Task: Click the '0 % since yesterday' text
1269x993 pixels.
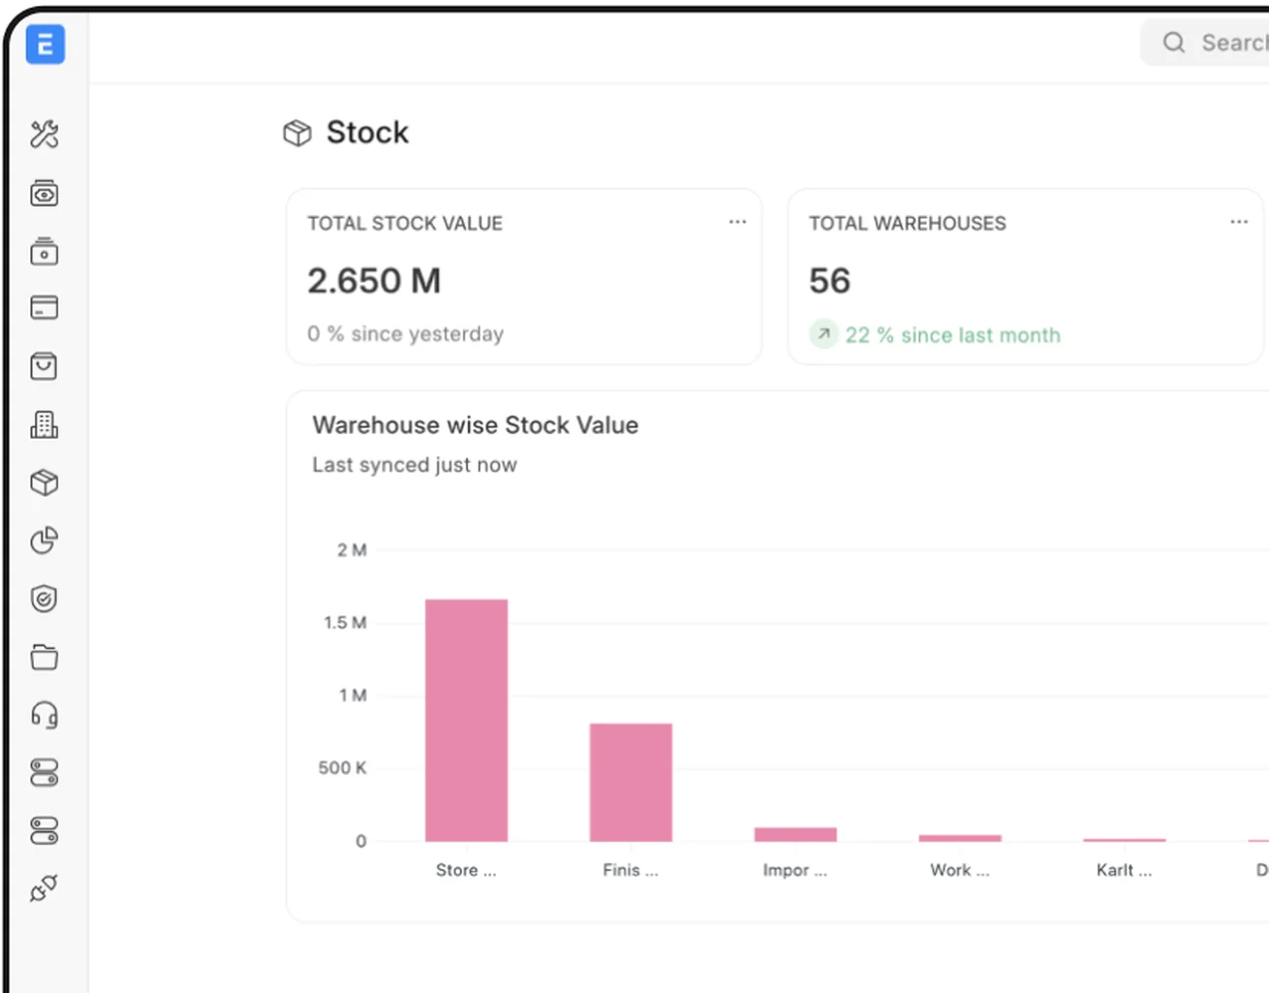Action: tap(406, 334)
